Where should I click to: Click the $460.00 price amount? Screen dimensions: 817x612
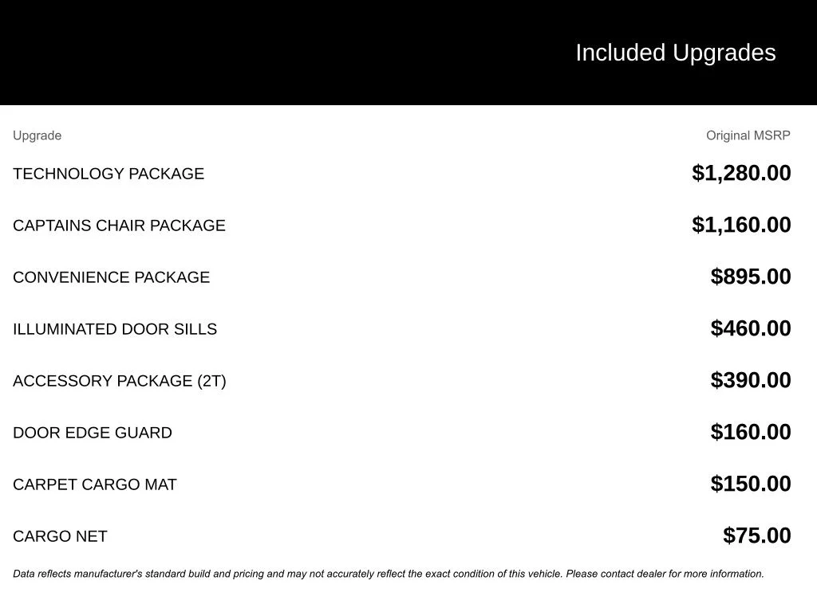[x=750, y=328]
